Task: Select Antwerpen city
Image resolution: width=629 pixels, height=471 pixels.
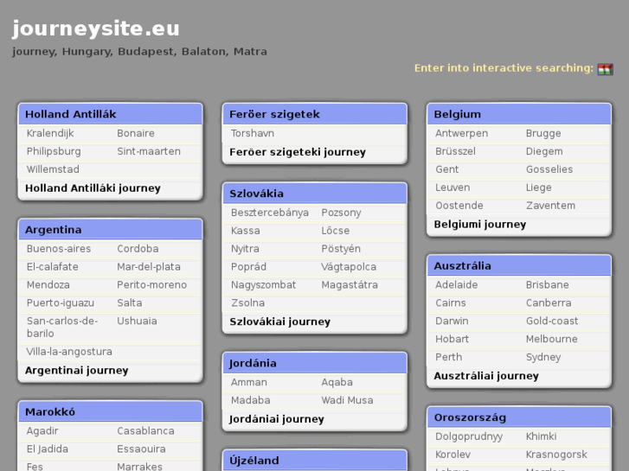Action: [462, 133]
